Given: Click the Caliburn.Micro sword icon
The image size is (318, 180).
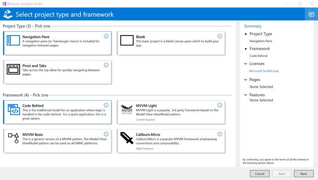Looking at the screenshot, I should (x=127, y=138).
